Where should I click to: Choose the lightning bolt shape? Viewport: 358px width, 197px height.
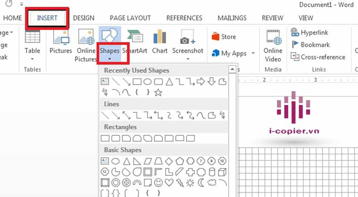click(x=179, y=183)
